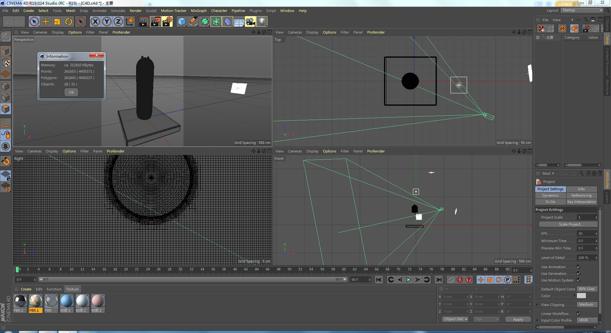Image resolution: width=611 pixels, height=333 pixels.
Task: Toggle the Z axis lock icon
Action: pos(118,22)
